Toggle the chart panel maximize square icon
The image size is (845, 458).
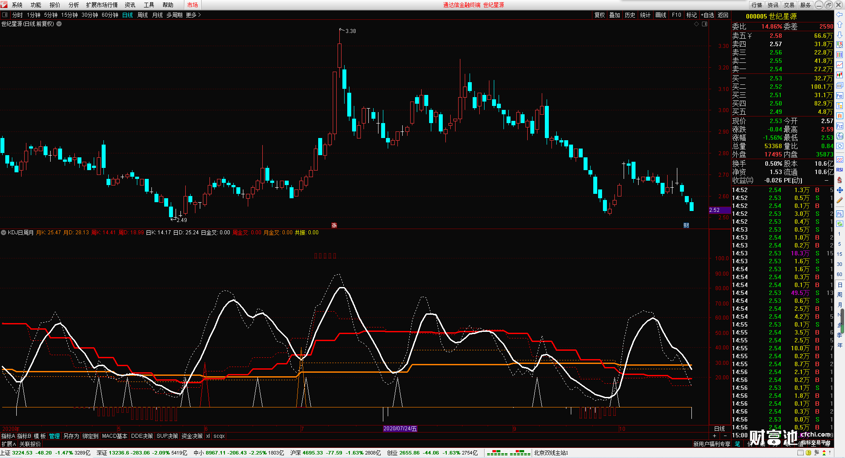(705, 24)
